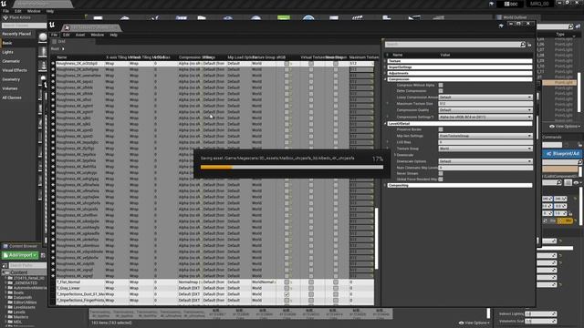Toggle Global Force Resident Mip checkbox
This screenshot has height=328, width=584.
441,179
